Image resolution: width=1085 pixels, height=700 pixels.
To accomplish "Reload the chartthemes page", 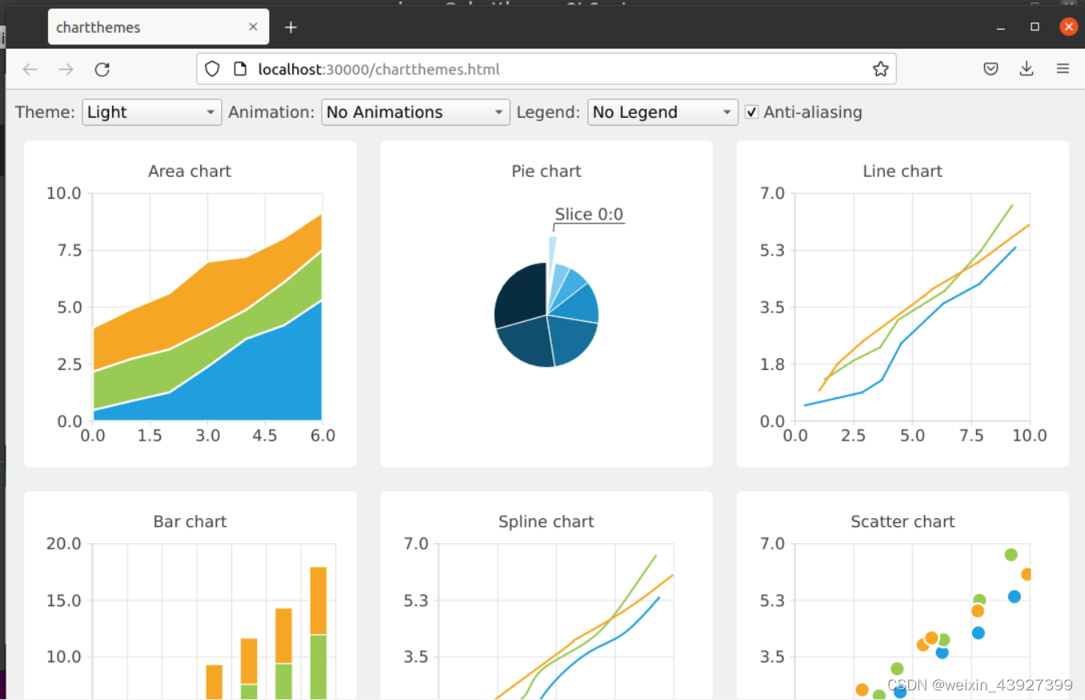I will tap(102, 70).
